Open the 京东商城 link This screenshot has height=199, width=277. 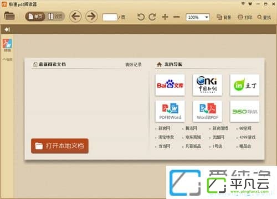[x=193, y=137]
